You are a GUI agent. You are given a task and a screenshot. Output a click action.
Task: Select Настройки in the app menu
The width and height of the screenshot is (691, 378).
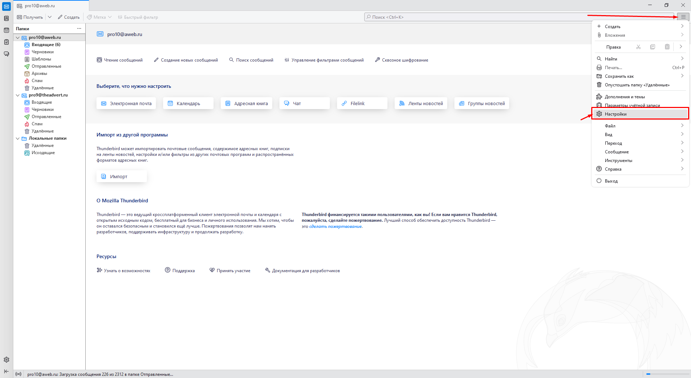coord(640,114)
